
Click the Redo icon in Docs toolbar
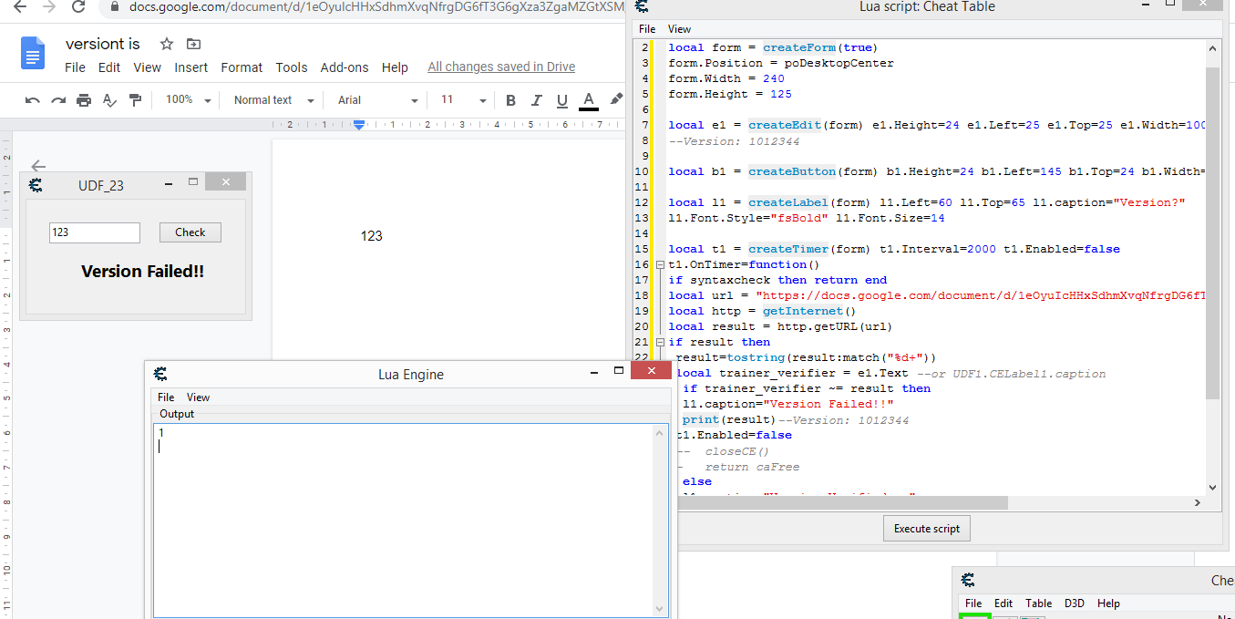[58, 100]
